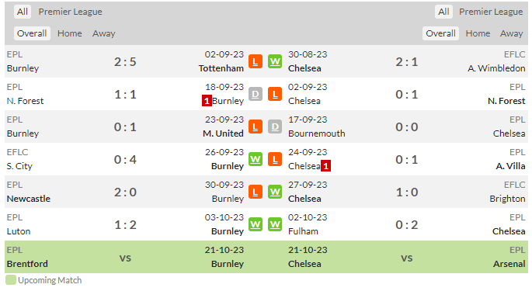
Task: Click the L badge for Chelsea vs A. Villa
Action: (275, 159)
